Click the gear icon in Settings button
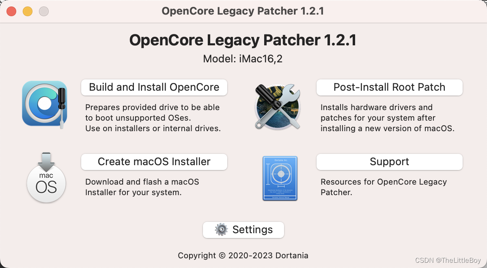Viewport: 487px width, 268px height. click(x=221, y=230)
